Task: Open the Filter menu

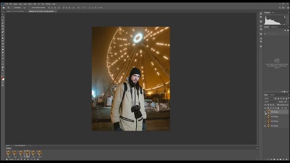Action: click(x=34, y=4)
